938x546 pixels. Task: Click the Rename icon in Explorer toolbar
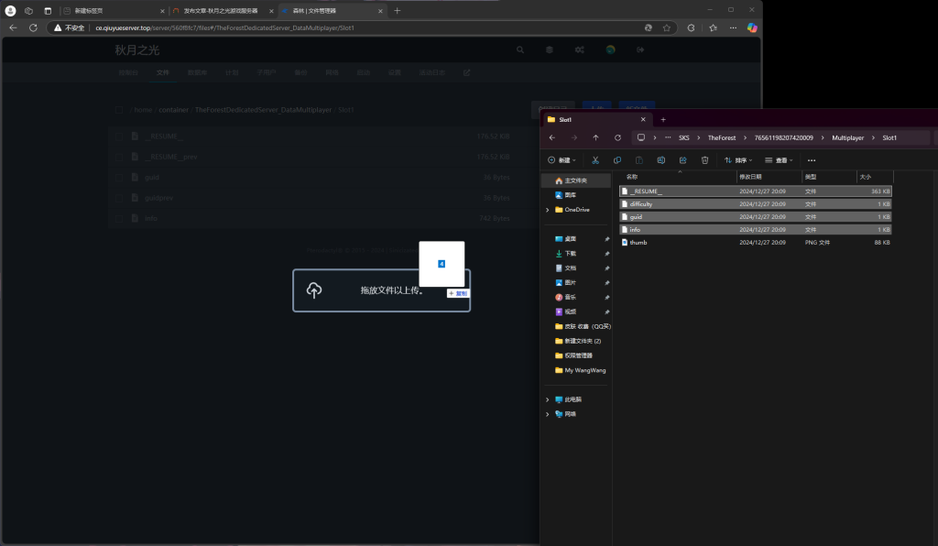pyautogui.click(x=660, y=160)
